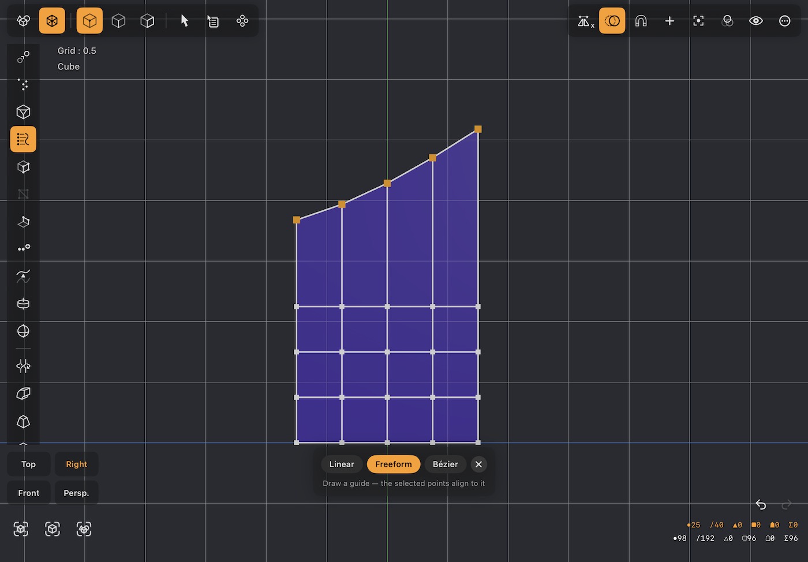Undo the last action
Viewport: 808px width, 562px height.
(x=761, y=505)
